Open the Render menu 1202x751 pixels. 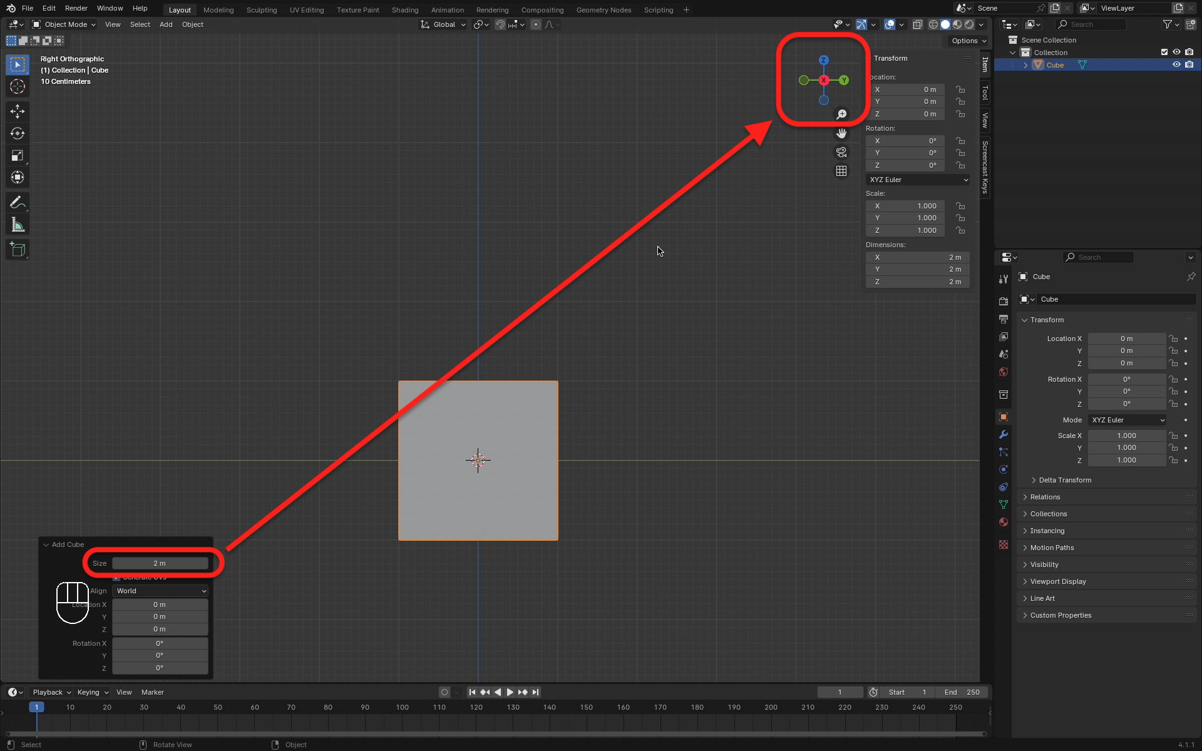click(76, 8)
